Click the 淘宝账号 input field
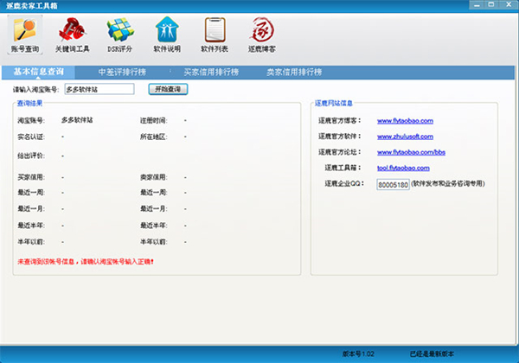519x363 pixels. click(x=99, y=88)
